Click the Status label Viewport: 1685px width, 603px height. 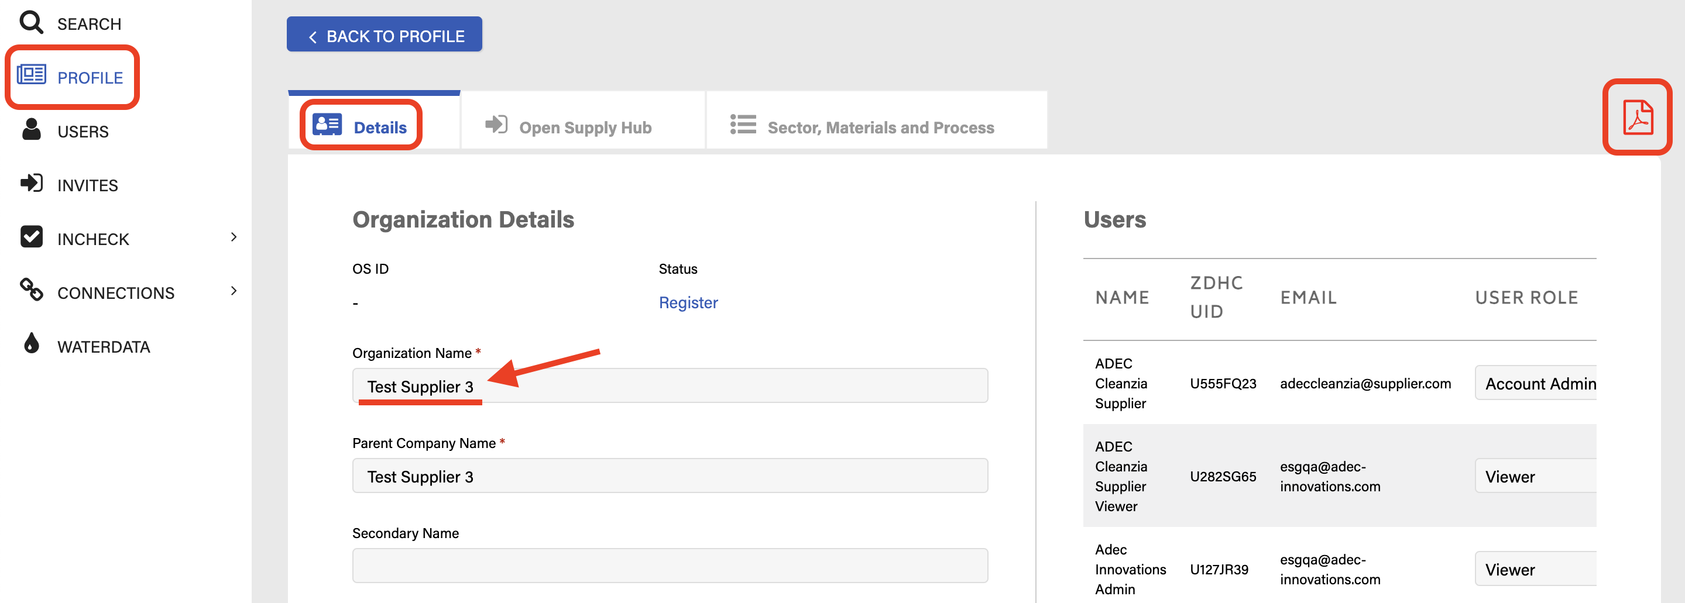point(678,269)
